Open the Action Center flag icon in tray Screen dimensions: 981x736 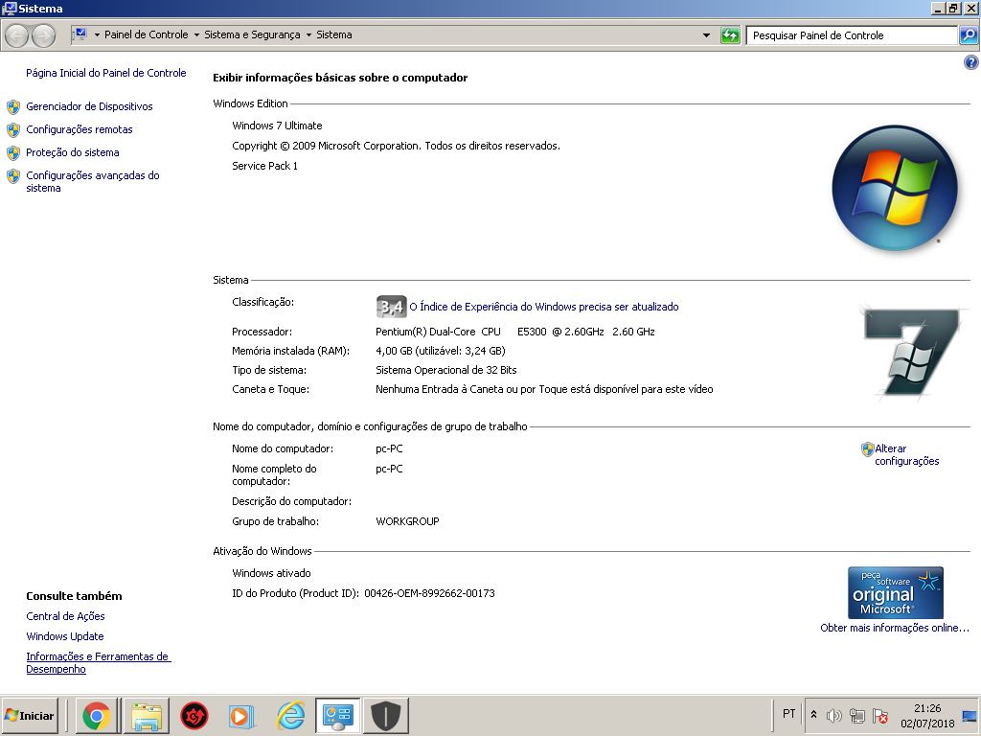(880, 715)
